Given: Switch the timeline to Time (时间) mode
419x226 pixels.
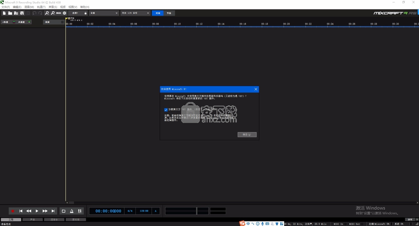Looking at the screenshot, I should (158, 13).
